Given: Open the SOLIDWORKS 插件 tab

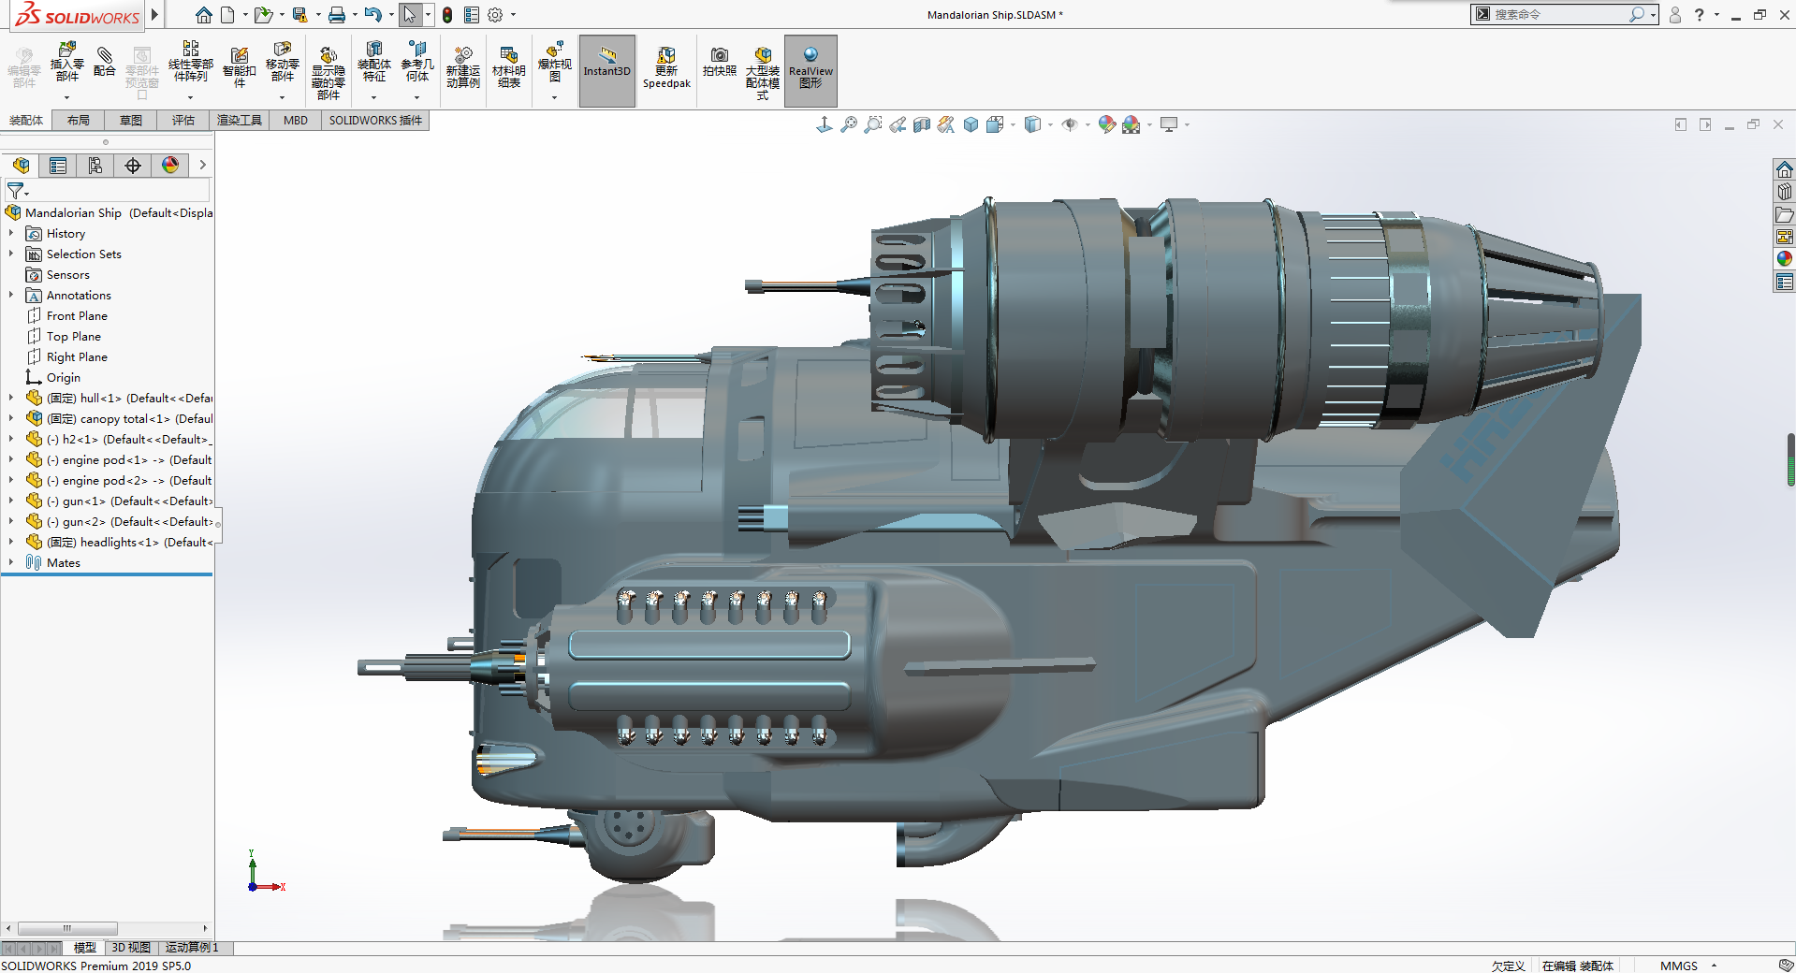Looking at the screenshot, I should pyautogui.click(x=375, y=120).
